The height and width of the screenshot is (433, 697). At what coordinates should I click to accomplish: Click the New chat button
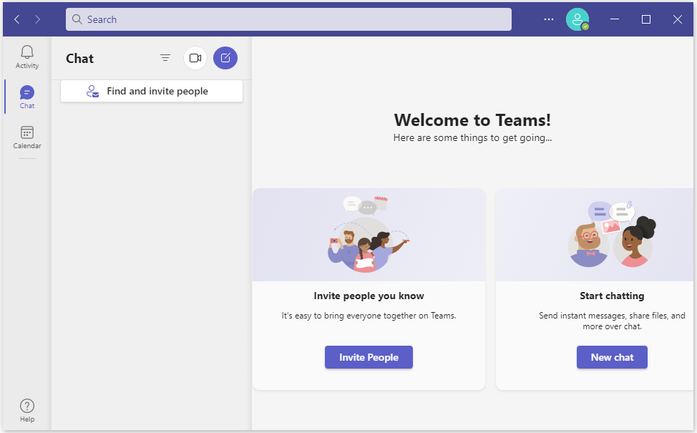pyautogui.click(x=612, y=357)
